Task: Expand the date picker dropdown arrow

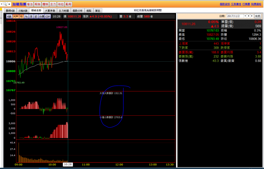Action: pos(245,16)
